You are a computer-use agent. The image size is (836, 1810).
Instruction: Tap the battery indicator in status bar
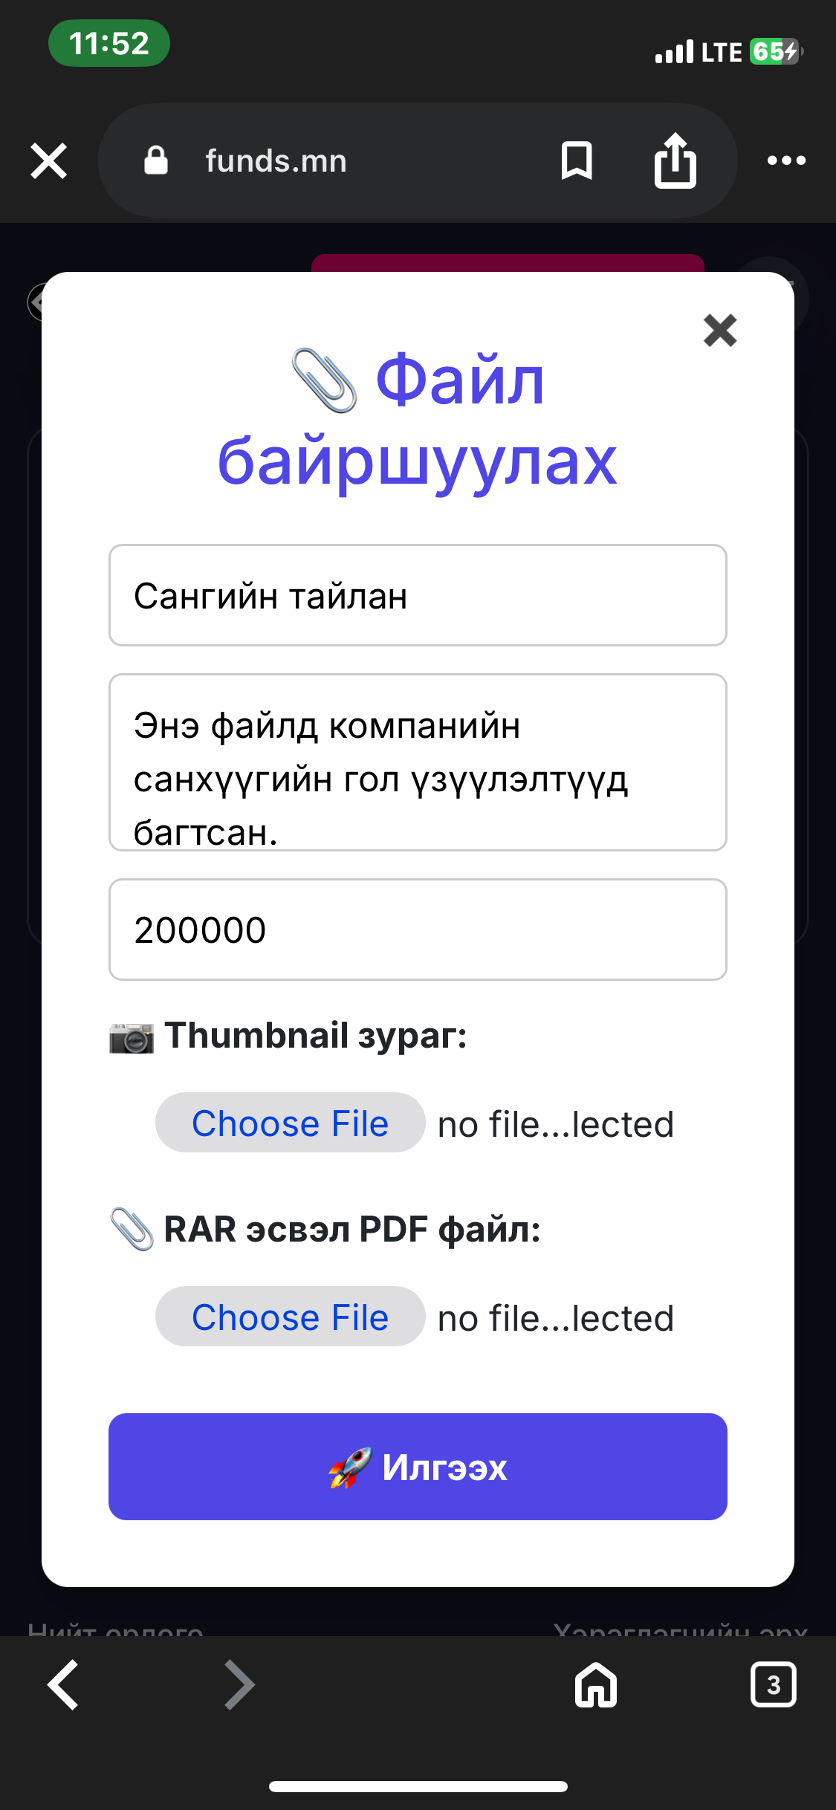click(x=774, y=52)
